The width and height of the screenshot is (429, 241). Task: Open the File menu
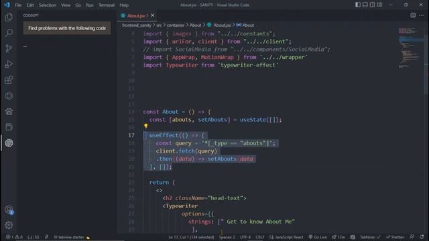coord(18,5)
